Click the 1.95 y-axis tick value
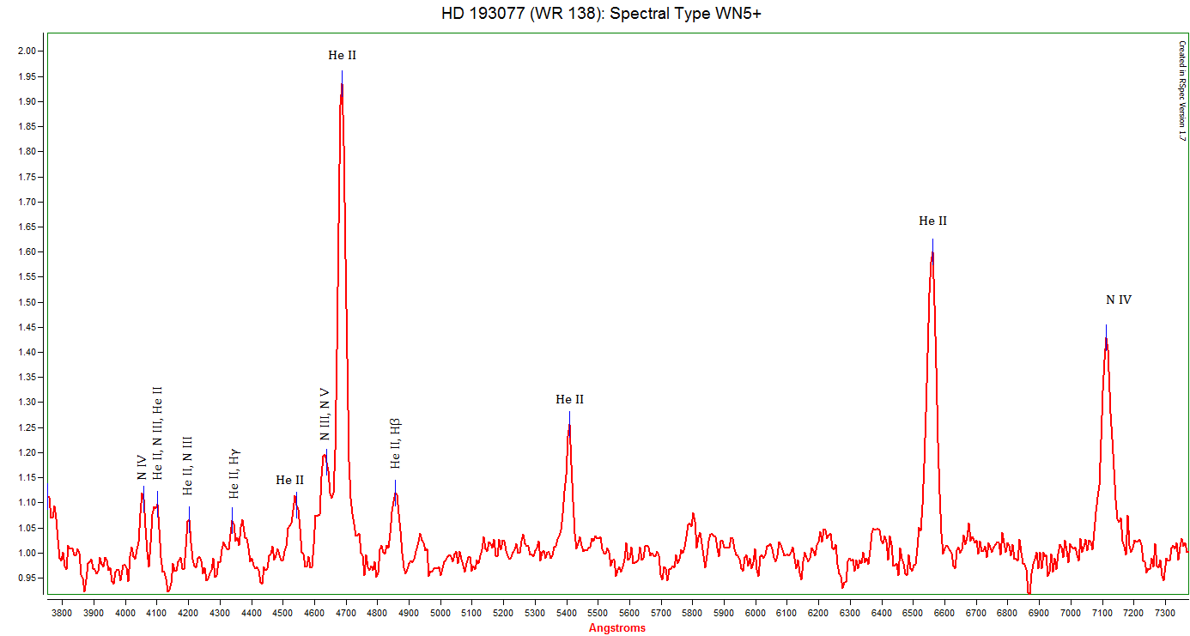The image size is (1190, 636). click(27, 76)
